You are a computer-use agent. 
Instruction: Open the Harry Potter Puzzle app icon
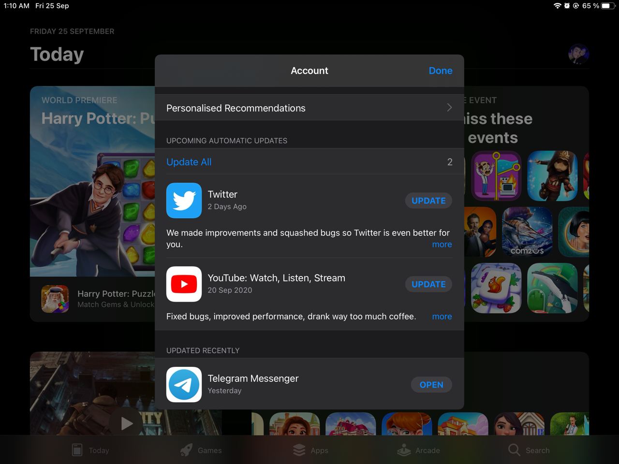tap(55, 299)
